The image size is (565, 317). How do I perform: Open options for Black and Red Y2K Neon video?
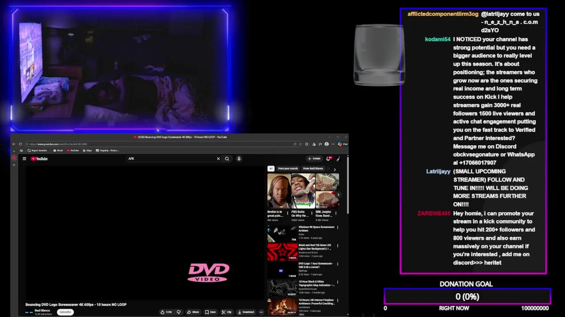(338, 246)
